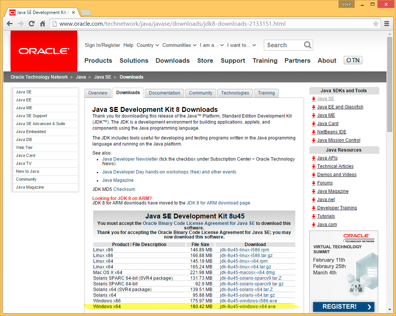Select Java Embedded in left sidebar

tap(45, 132)
